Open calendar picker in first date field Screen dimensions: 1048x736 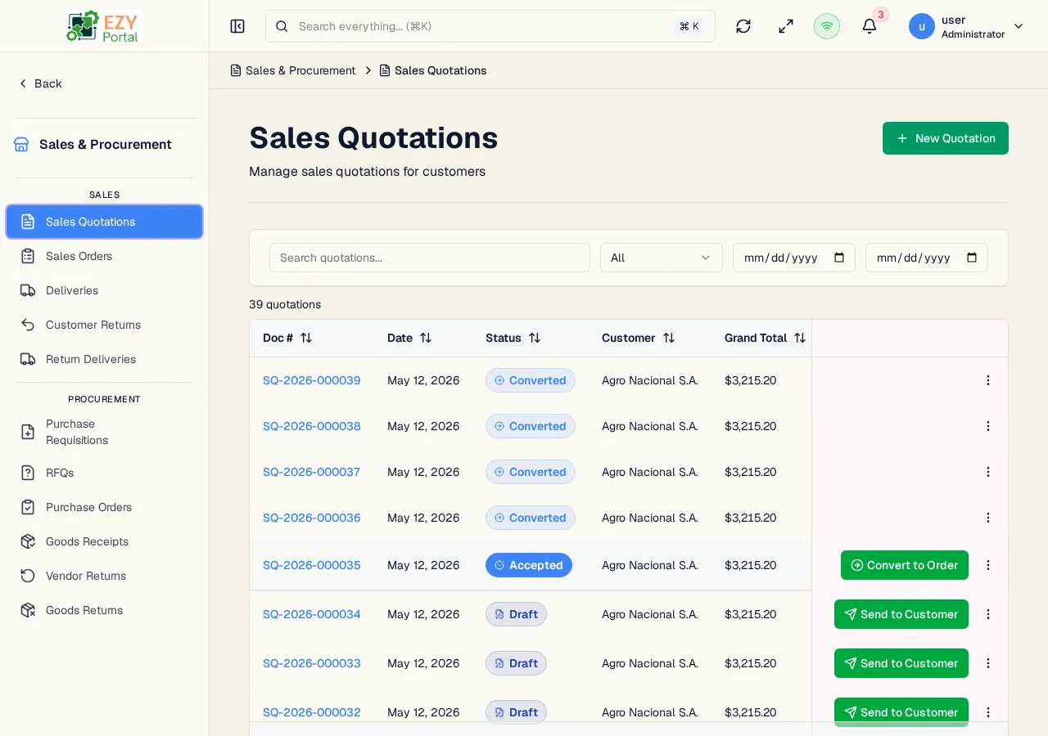839,258
